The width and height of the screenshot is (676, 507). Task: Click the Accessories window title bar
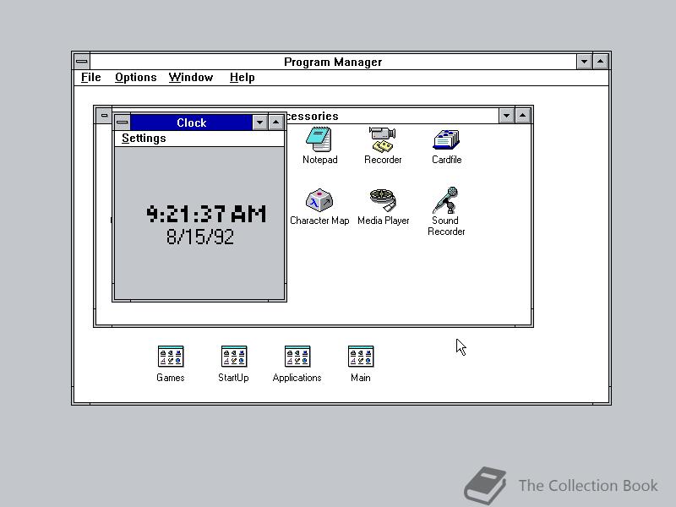tap(392, 116)
